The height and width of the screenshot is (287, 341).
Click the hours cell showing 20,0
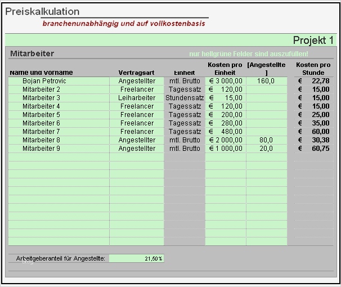267,149
